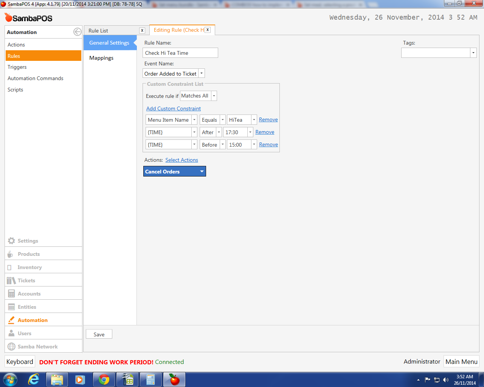Click the Samba Network globe icon
Image resolution: width=484 pixels, height=387 pixels.
[11, 347]
